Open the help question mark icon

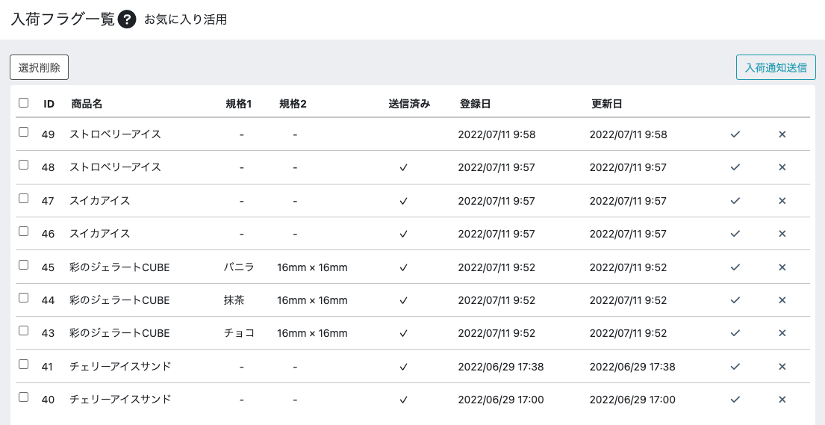[127, 20]
